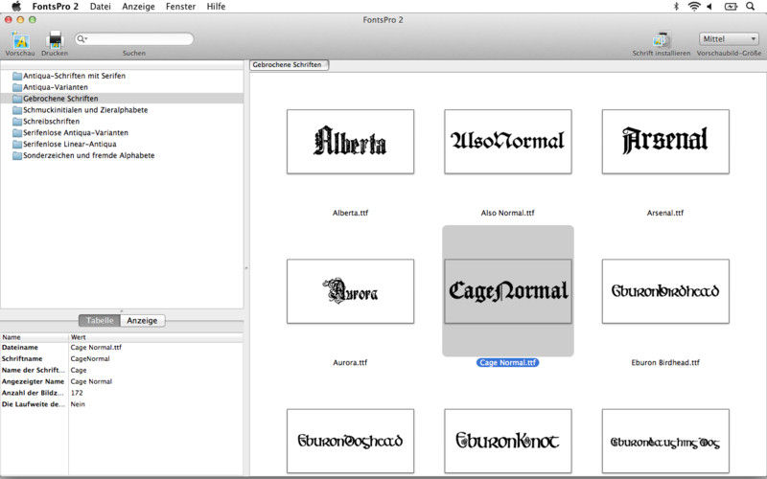Switch to the Anzeige segment
This screenshot has width=767, height=479.
143,321
